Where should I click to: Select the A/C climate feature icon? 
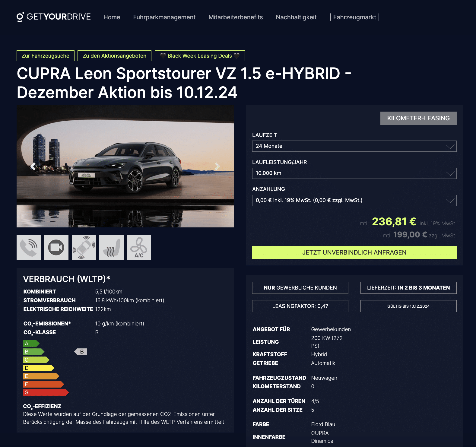[x=139, y=247]
